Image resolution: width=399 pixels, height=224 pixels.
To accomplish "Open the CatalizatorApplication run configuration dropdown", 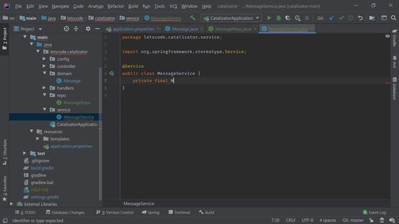I will (231, 18).
